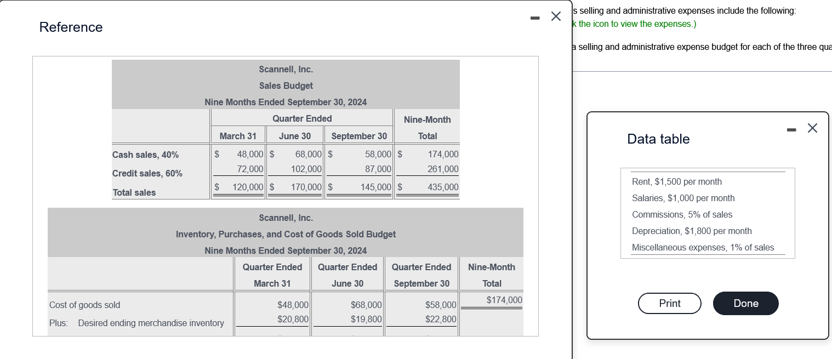Select the Sales Budget header
Image resolution: width=832 pixels, height=359 pixels.
coord(286,86)
